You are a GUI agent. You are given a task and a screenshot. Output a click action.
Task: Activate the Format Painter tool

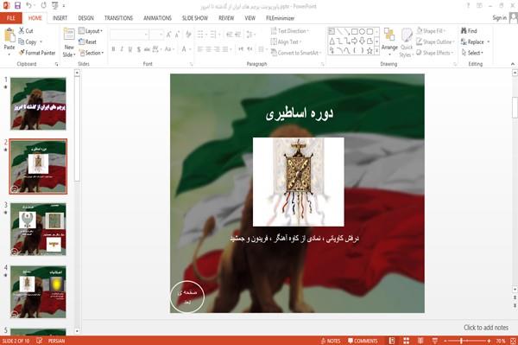point(37,53)
